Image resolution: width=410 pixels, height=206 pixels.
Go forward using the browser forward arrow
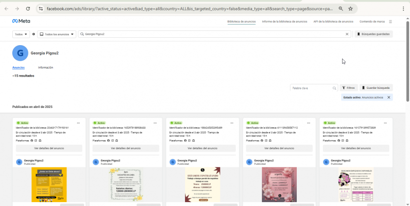point(17,9)
